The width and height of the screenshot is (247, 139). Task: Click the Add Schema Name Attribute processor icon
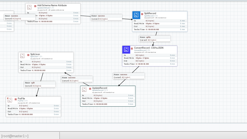point(30,7)
